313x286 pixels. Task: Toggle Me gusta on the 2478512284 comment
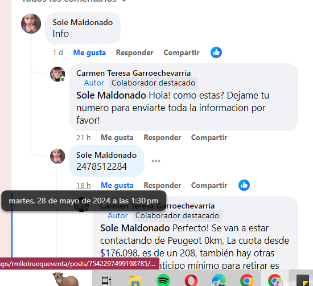117,186
